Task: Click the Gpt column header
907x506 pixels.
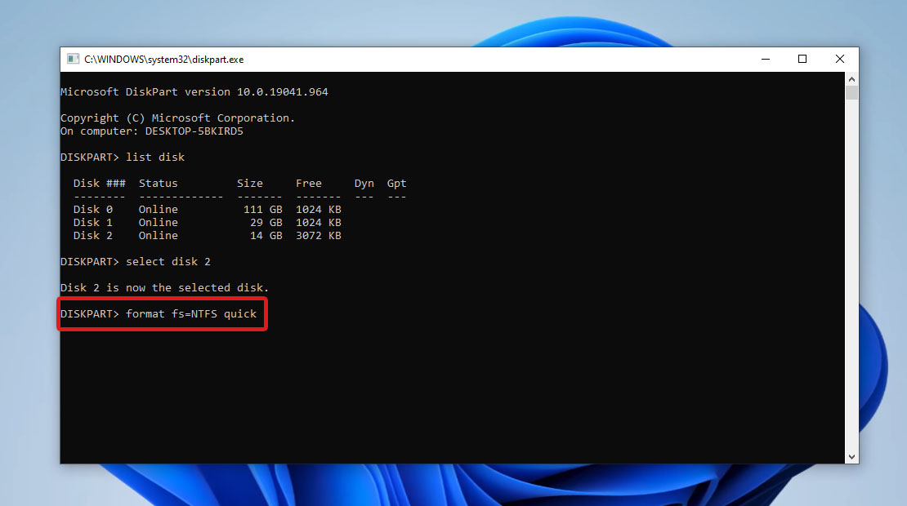Action: (x=396, y=183)
